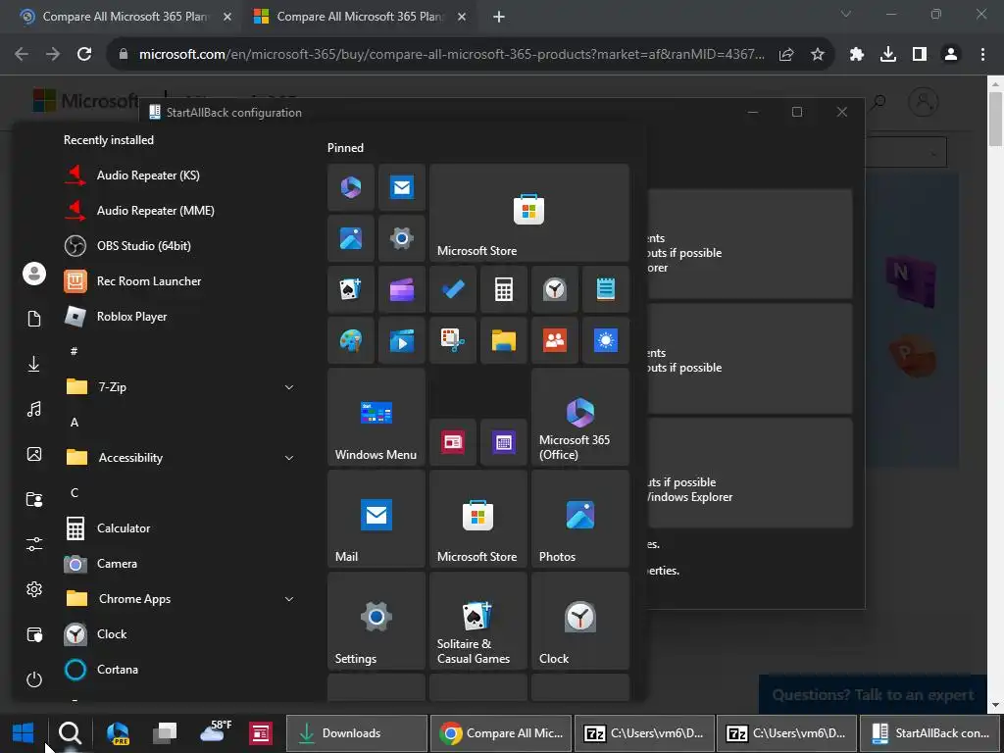This screenshot has width=1004, height=753.
Task: Open the labeled Photos tile
Action: point(580,519)
